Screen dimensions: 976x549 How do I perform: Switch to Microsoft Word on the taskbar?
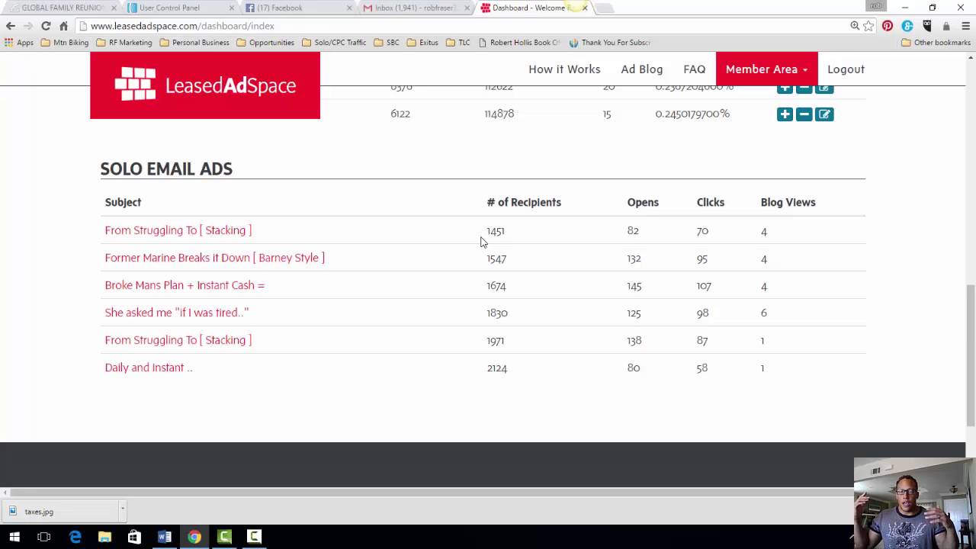point(165,537)
